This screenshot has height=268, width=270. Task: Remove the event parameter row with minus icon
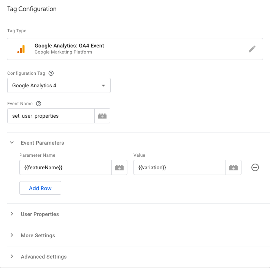coord(255,167)
